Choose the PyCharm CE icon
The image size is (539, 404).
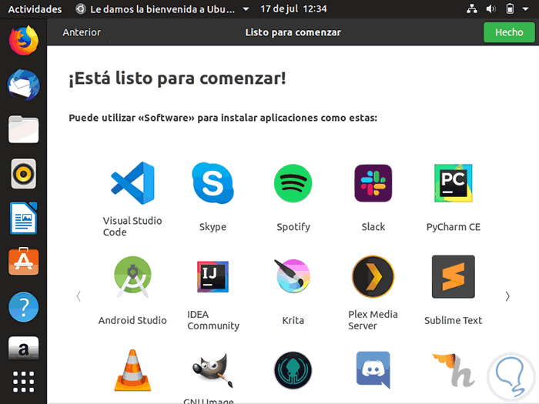point(454,183)
